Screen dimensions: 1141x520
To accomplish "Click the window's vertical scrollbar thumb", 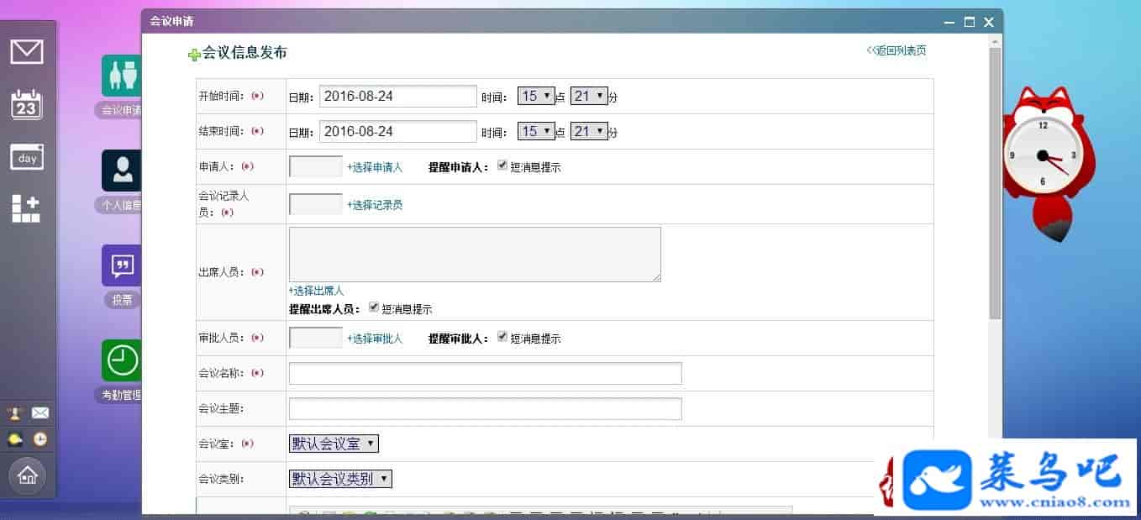I will point(996,183).
